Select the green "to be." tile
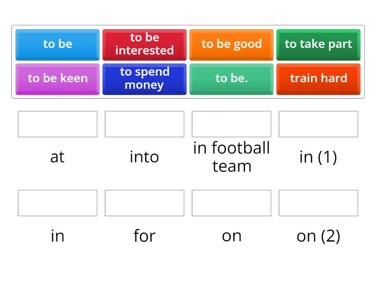The height and width of the screenshot is (282, 376). [231, 78]
